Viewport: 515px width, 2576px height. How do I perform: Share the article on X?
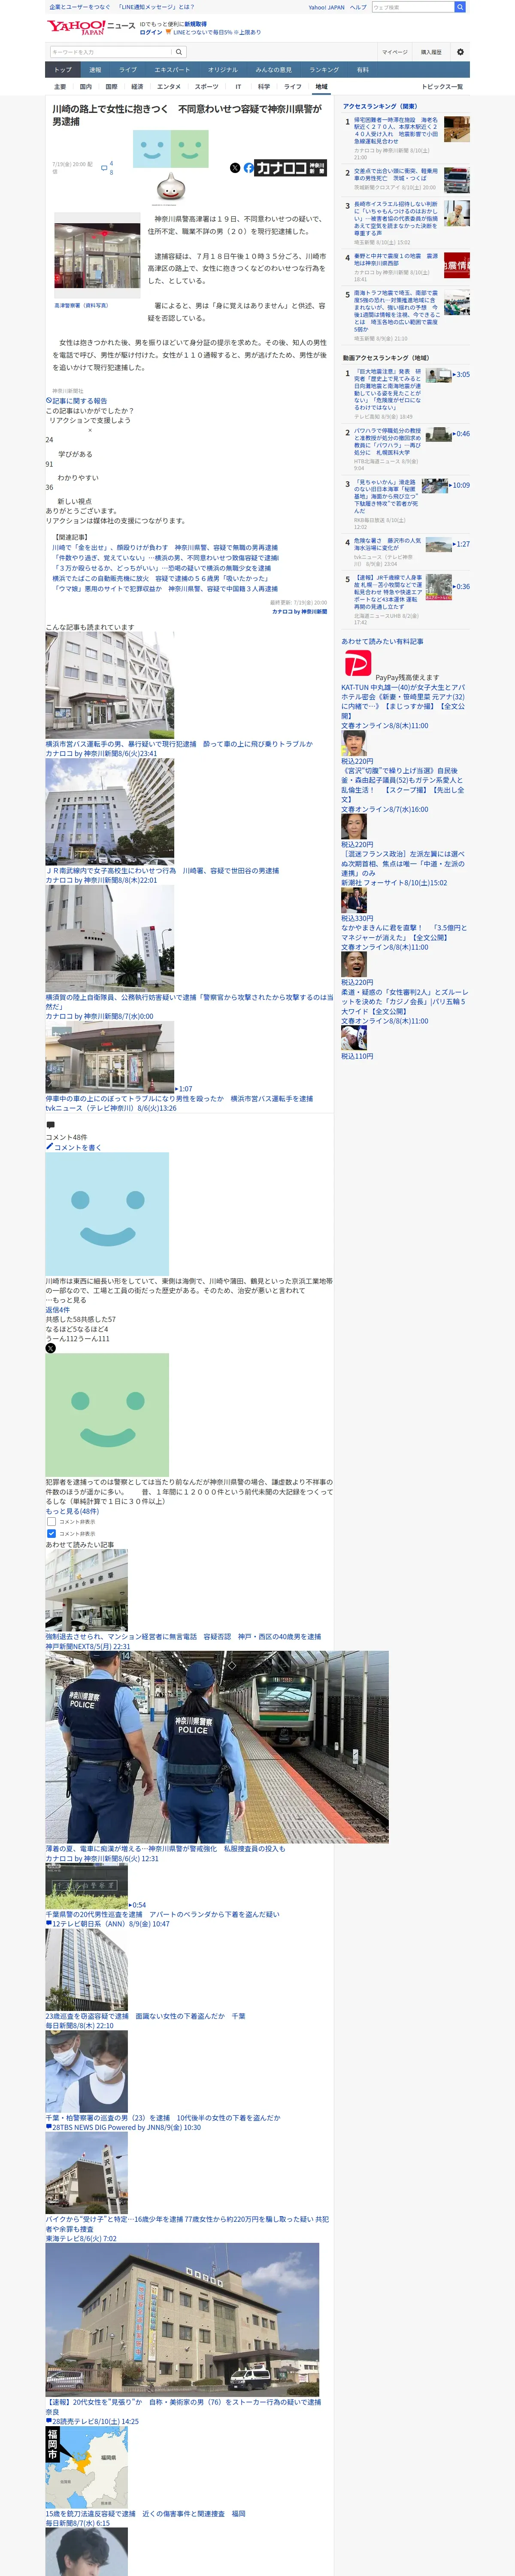235,168
